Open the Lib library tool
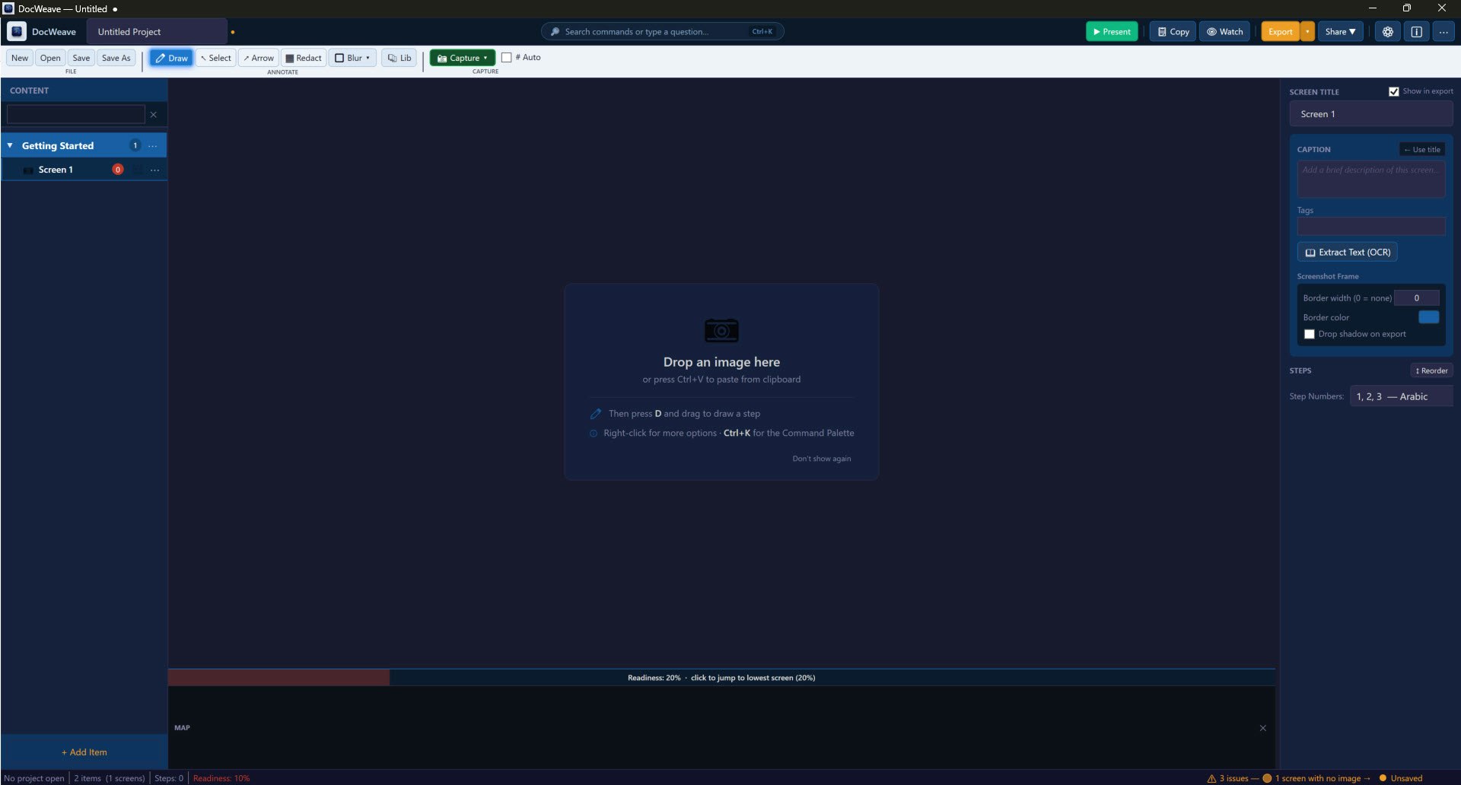The image size is (1461, 785). [x=399, y=58]
